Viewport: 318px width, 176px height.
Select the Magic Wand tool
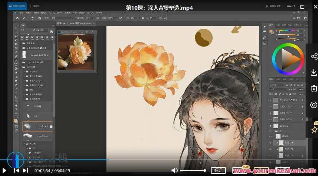[16, 40]
